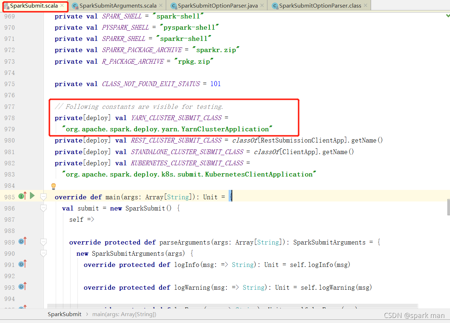
Task: Click the implements gutter icon at line 985
Action: click(x=22, y=196)
